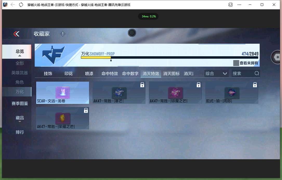Select the 英雄武器 sidebar category
This screenshot has width=282, height=180.
pos(19,73)
